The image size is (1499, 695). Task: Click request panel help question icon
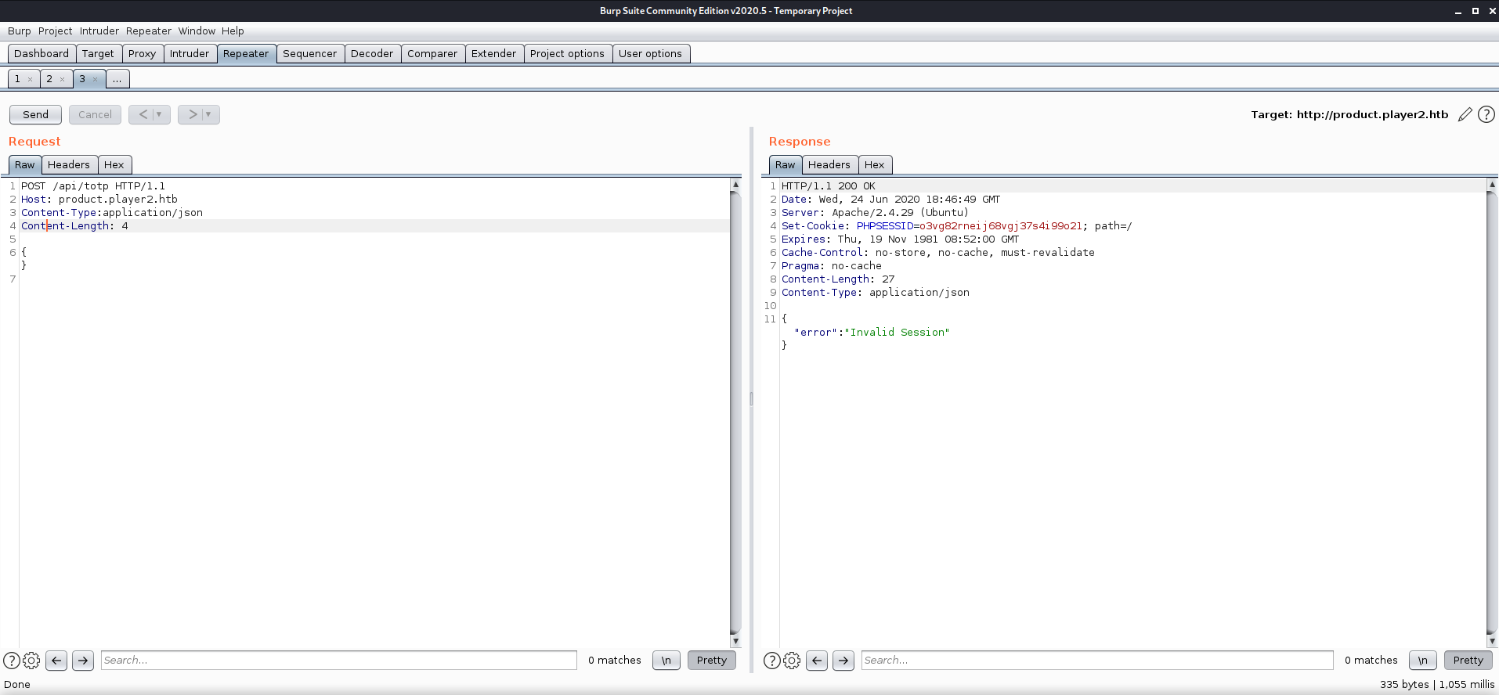[11, 661]
